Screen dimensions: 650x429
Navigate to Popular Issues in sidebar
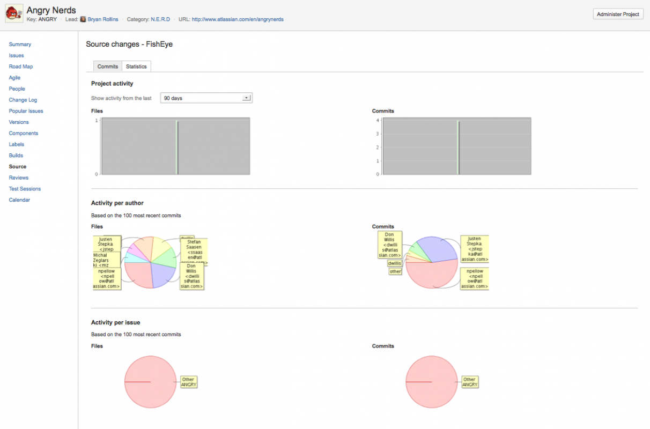[26, 111]
